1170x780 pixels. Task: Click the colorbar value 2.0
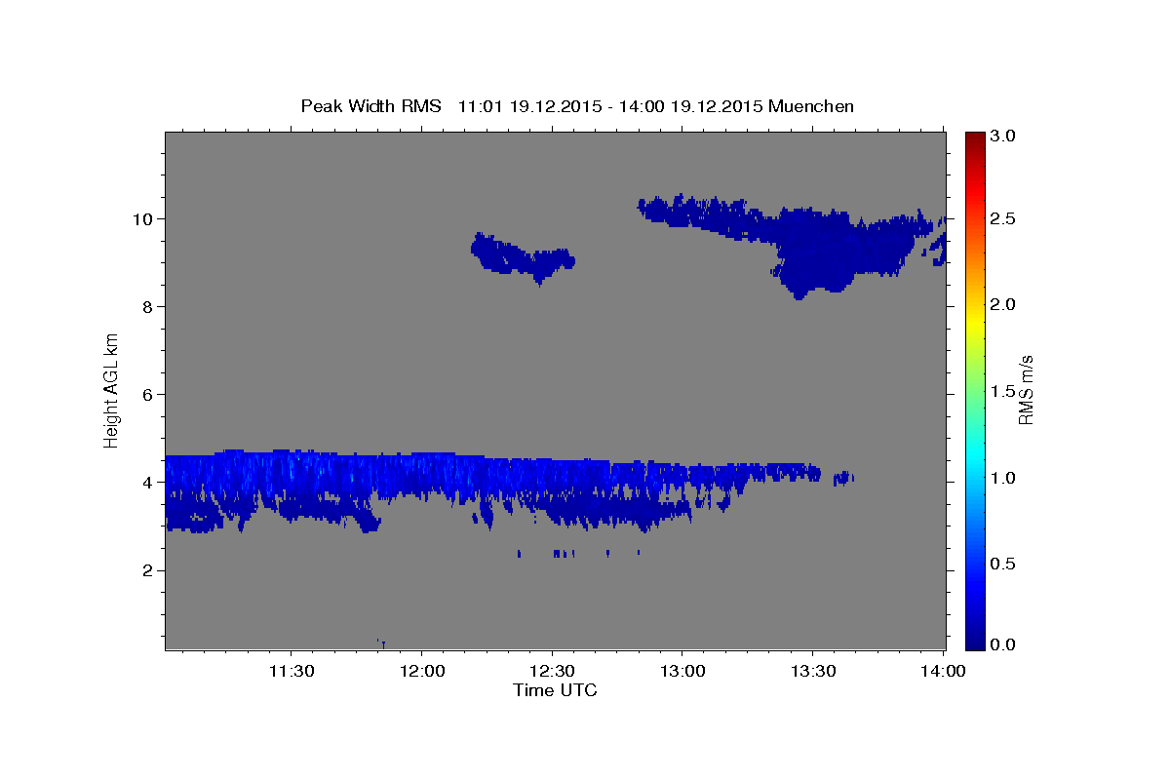(1004, 304)
